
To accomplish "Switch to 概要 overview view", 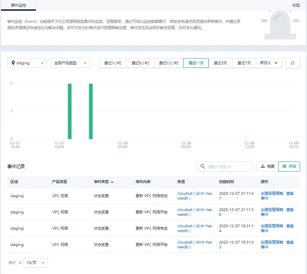I will (x=267, y=166).
